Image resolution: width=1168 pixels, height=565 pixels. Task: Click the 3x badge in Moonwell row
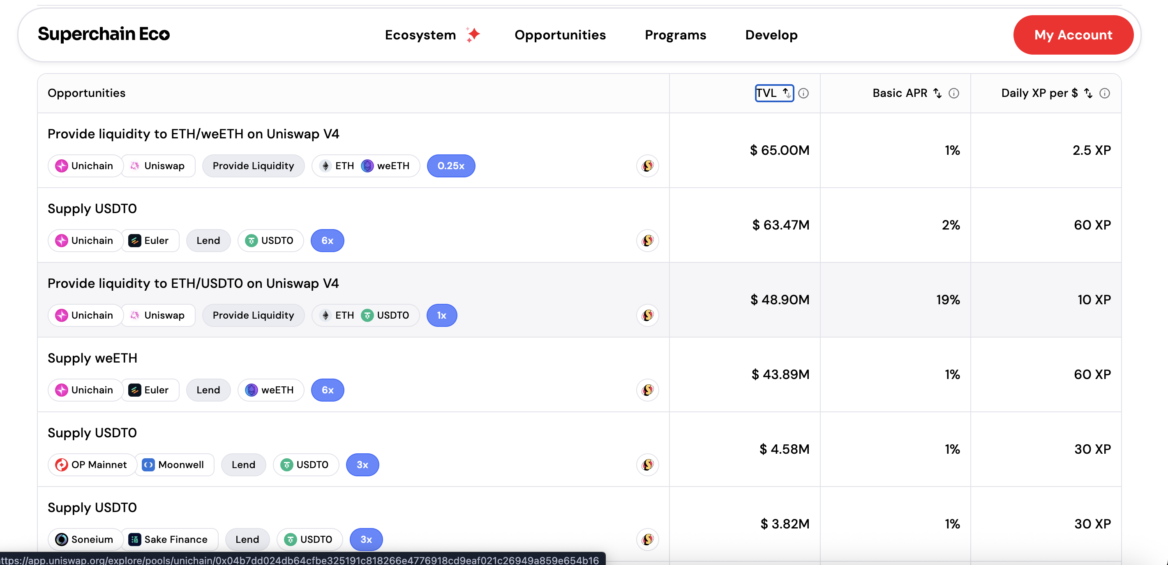click(362, 465)
